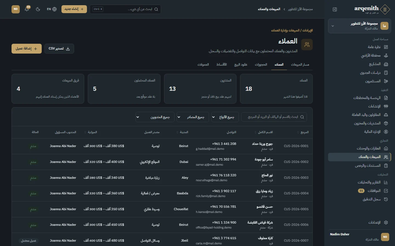This screenshot has height=246, width=395.
Task: Open ND user avatar in top bar
Action: (16, 9)
